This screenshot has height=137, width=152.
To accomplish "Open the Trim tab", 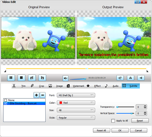I will pos(23,86).
